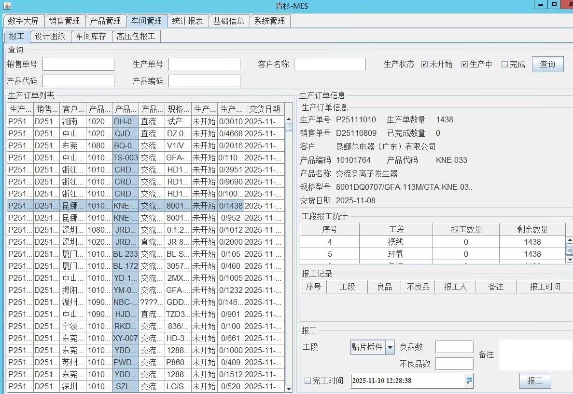Viewport: 573px width, 394px height.
Task: Click the order list scrollbar up arrow
Action: point(289,119)
